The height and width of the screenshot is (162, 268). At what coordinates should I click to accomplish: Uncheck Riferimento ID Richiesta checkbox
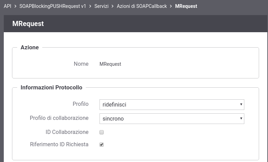[102, 145]
